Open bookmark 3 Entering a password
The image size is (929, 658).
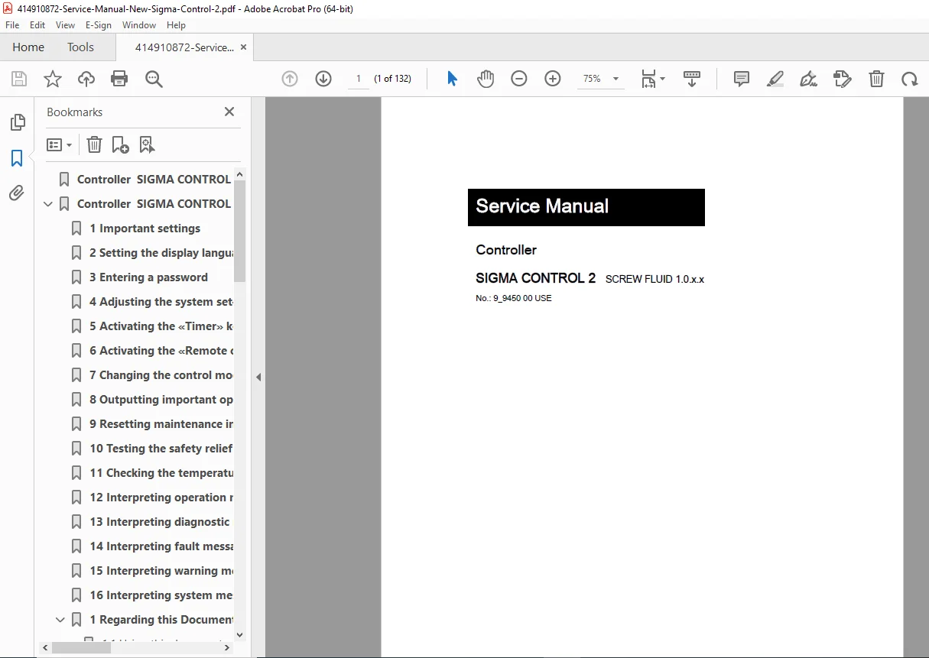pyautogui.click(x=148, y=277)
